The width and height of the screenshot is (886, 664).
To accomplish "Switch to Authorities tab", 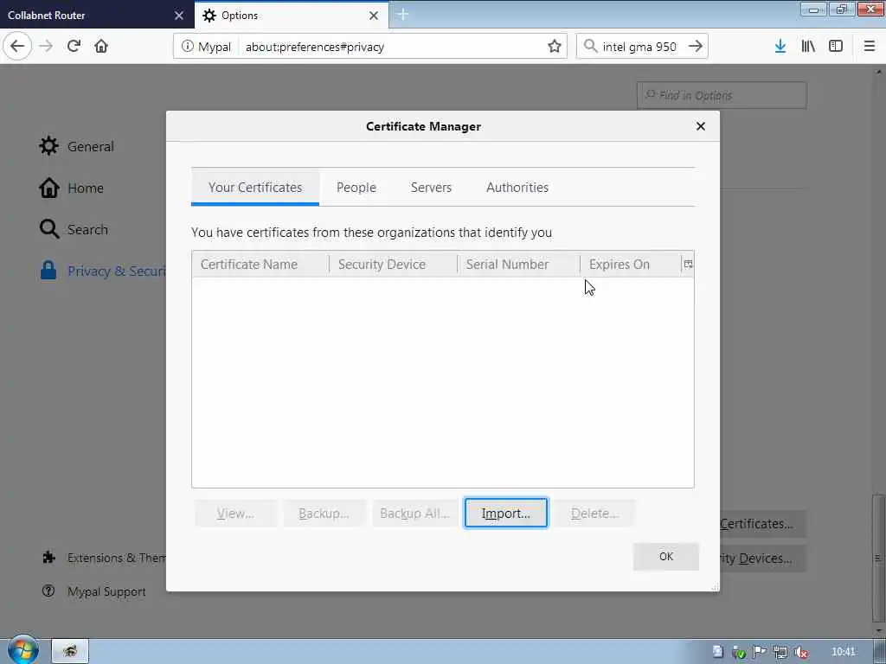I will [x=517, y=188].
